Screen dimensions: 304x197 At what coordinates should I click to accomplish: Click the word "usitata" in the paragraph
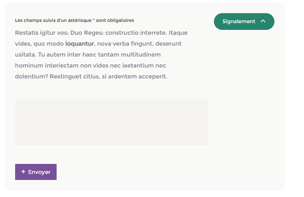pyautogui.click(x=25, y=55)
